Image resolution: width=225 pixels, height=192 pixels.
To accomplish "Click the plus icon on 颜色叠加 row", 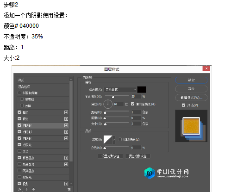I will pos(66,158).
